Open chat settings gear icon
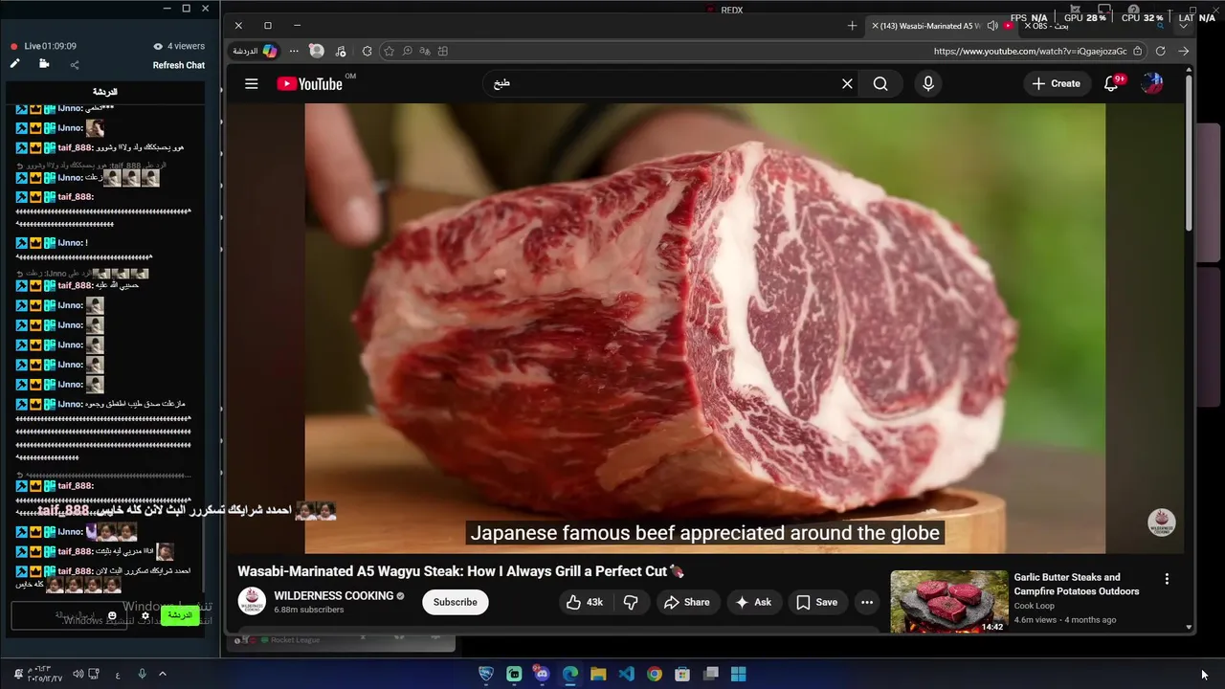 click(145, 615)
